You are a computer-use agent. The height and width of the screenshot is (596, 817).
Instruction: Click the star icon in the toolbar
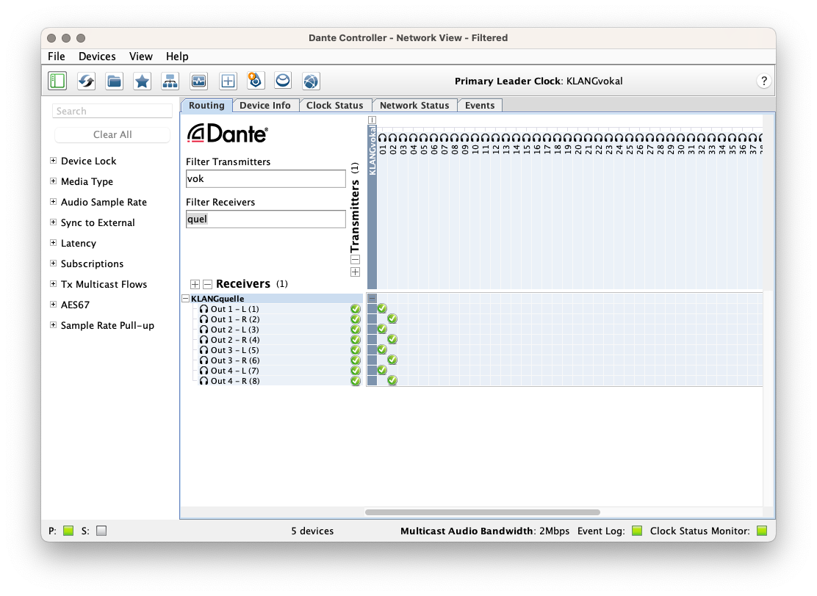(143, 81)
